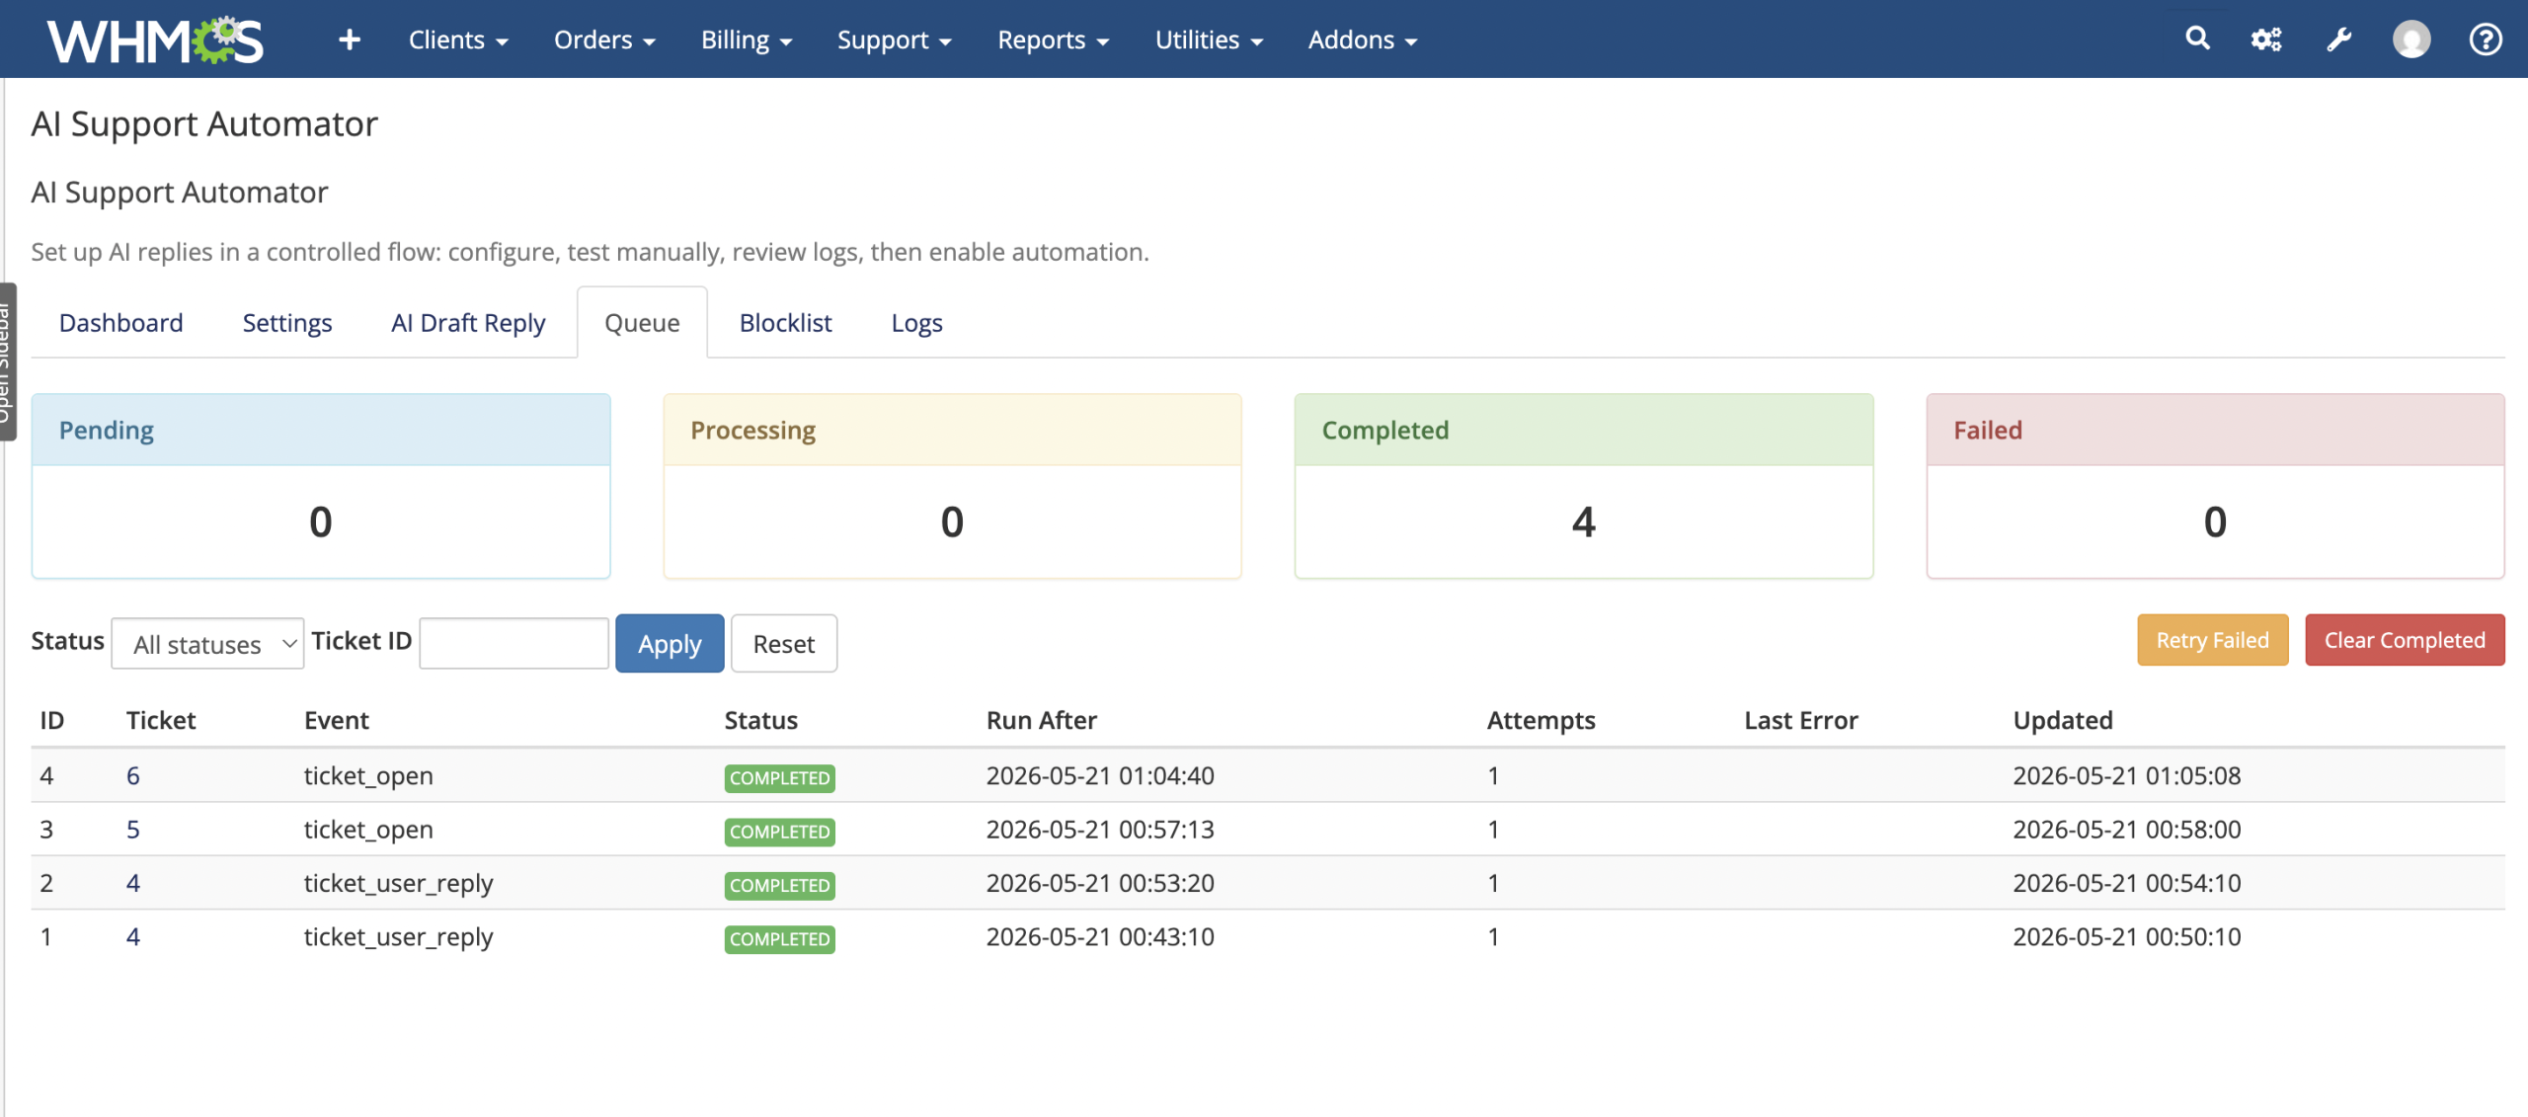
Task: Click the Run After column header
Action: 1042,721
